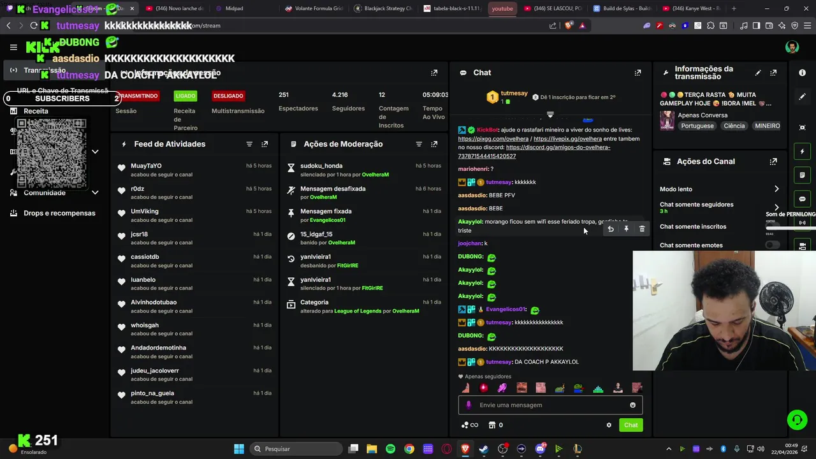Open a new browser tab

pyautogui.click(x=734, y=8)
